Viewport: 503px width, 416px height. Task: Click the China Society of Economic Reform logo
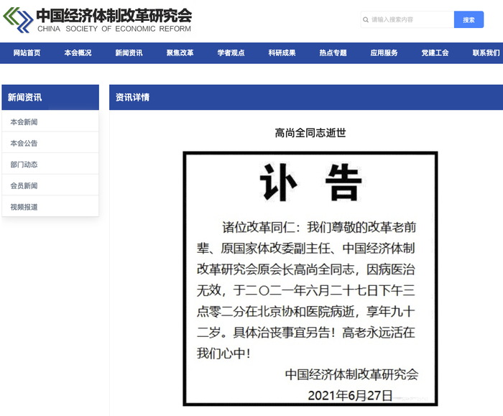[x=98, y=20]
